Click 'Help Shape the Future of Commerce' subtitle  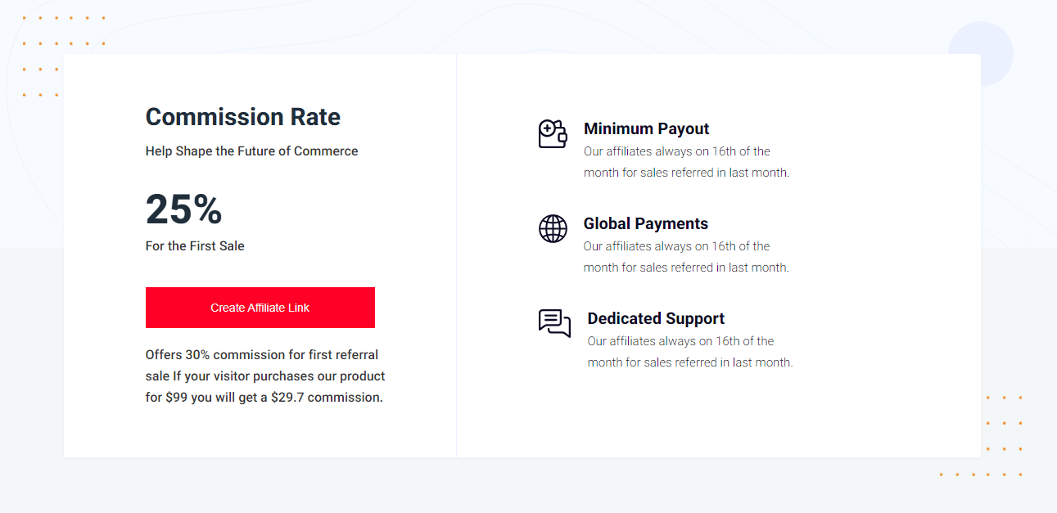[x=251, y=151]
